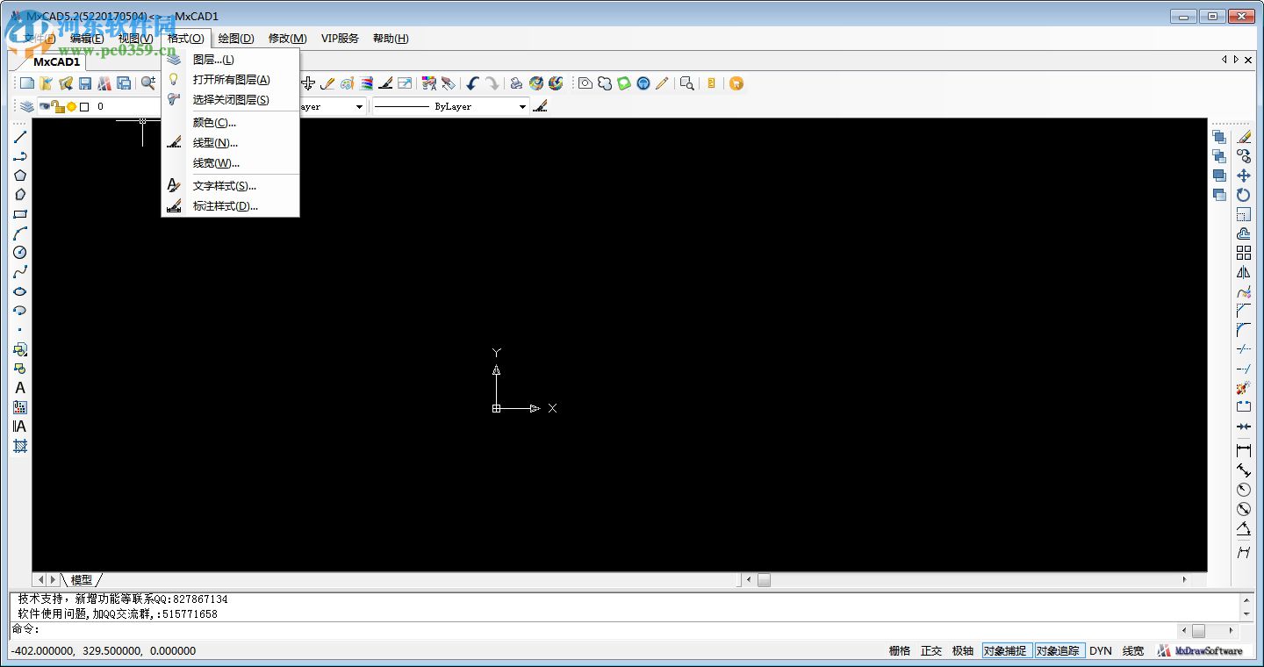Click the Erase tool in right toolbar
The width and height of the screenshot is (1264, 667).
pos(1244,137)
